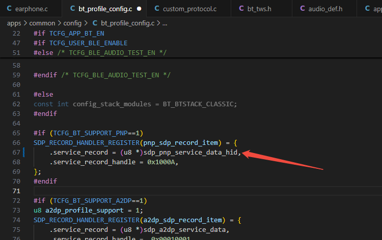Click 'a2dp_sdp_record_item' on line 74

click(x=183, y=220)
